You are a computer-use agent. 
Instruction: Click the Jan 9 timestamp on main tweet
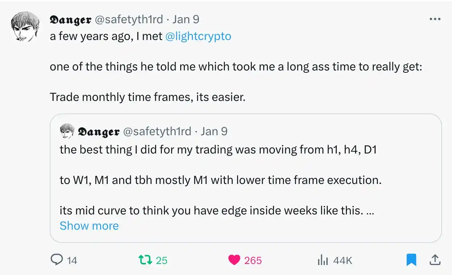pos(186,19)
